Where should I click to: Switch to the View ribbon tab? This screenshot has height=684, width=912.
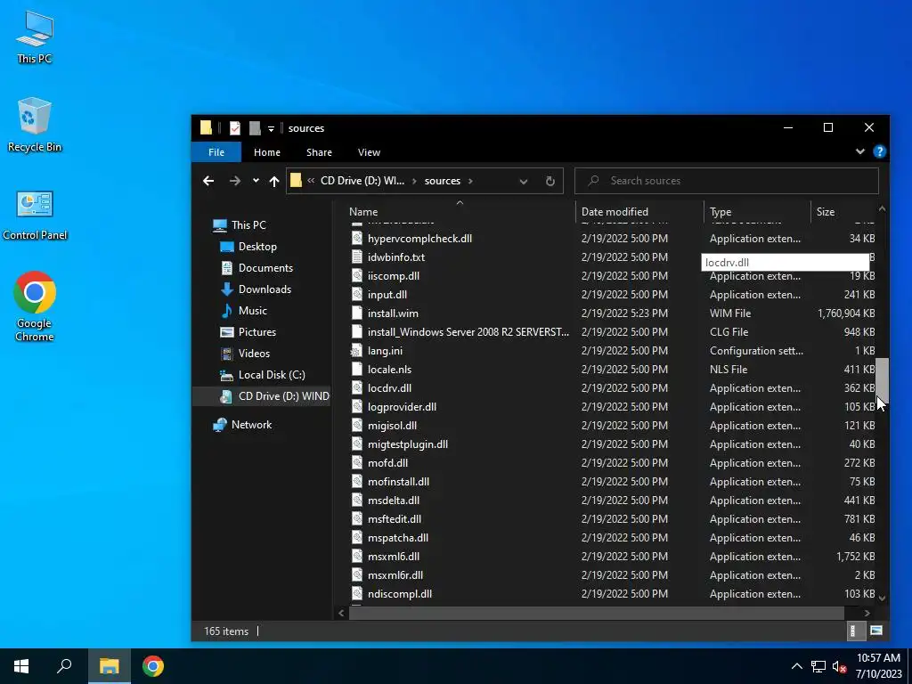coord(369,152)
